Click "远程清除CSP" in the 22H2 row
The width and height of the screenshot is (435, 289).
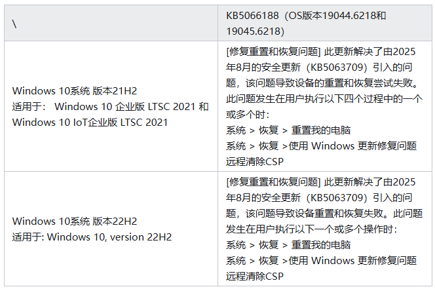point(255,276)
